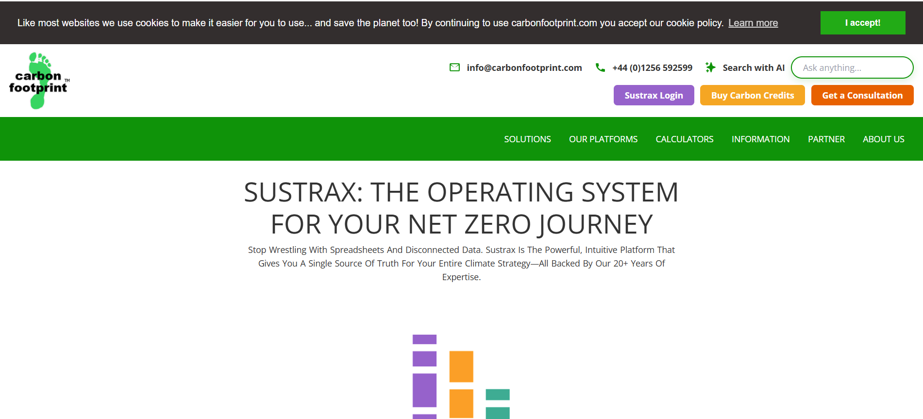
Task: Open the Calculators menu
Action: [685, 139]
